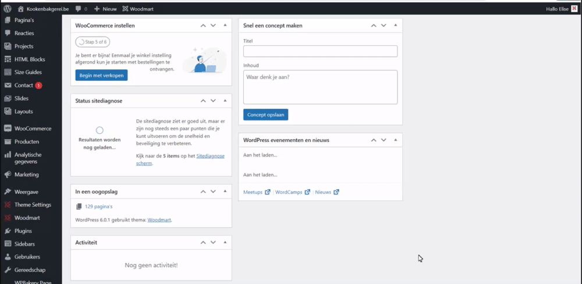Click the Plugins plug icon
This screenshot has width=582, height=284.
click(8, 231)
